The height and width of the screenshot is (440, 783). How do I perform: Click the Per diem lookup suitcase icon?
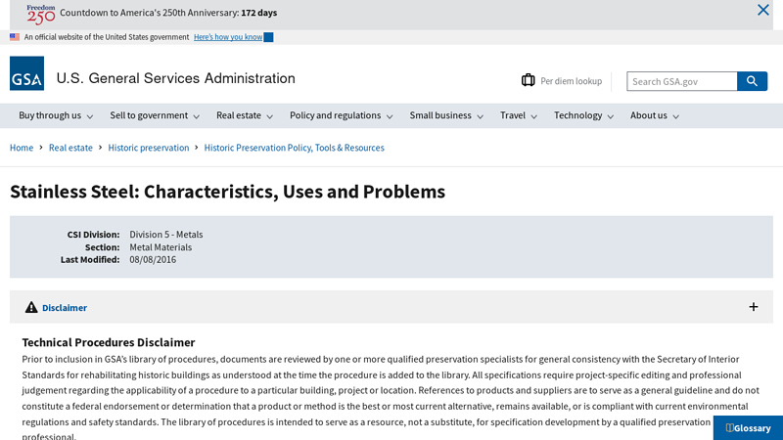(529, 81)
